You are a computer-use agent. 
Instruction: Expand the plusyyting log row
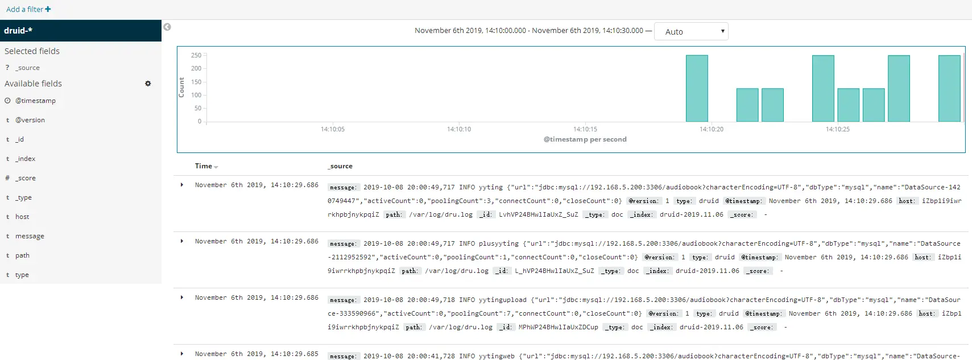coord(182,241)
